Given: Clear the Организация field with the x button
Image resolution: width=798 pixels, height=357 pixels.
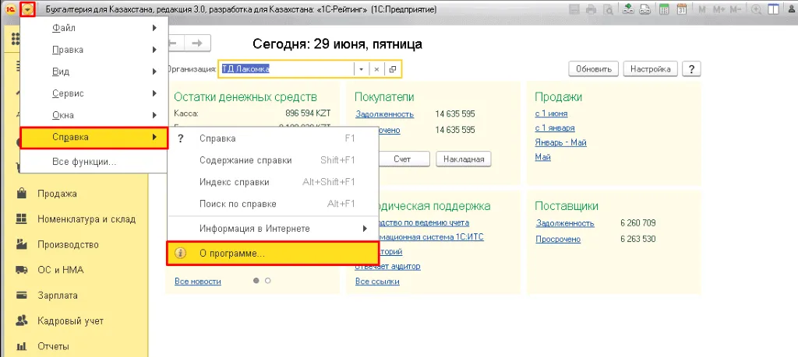Looking at the screenshot, I should (x=376, y=69).
